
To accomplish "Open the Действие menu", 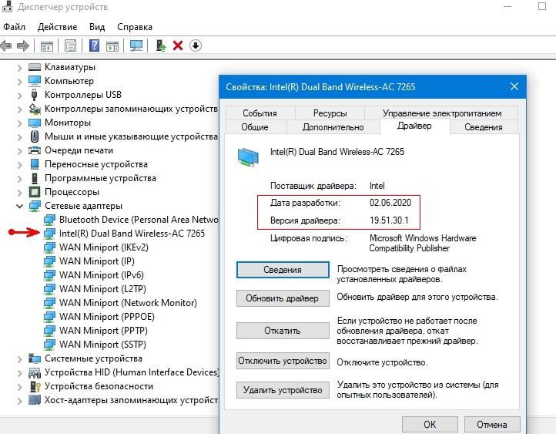I will tap(57, 26).
